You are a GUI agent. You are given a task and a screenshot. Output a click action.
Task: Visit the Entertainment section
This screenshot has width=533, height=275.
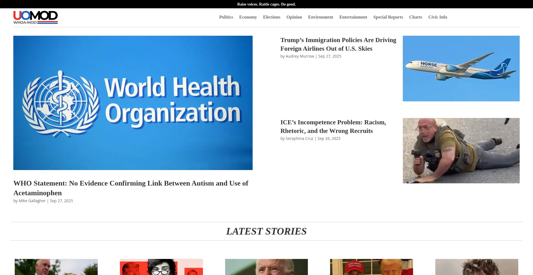[353, 17]
